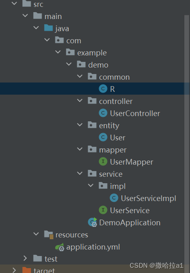Collapse the java folder chevron
The image size is (190, 273).
point(36,28)
